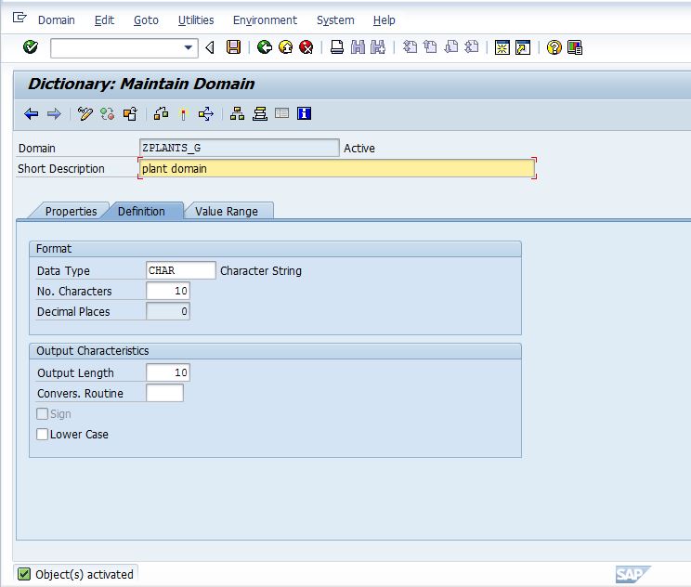Open the Edit menu
The width and height of the screenshot is (691, 587).
pyautogui.click(x=104, y=20)
